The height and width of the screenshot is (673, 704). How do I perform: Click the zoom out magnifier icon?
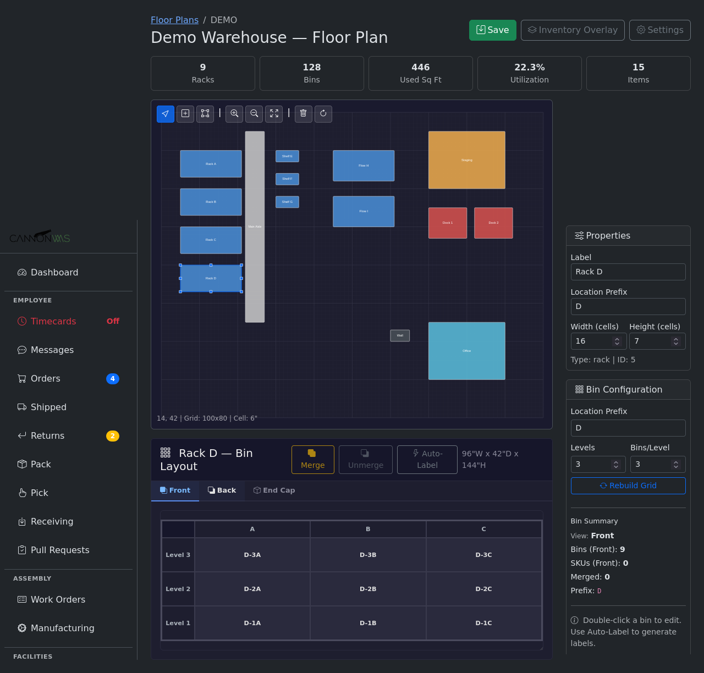(254, 114)
